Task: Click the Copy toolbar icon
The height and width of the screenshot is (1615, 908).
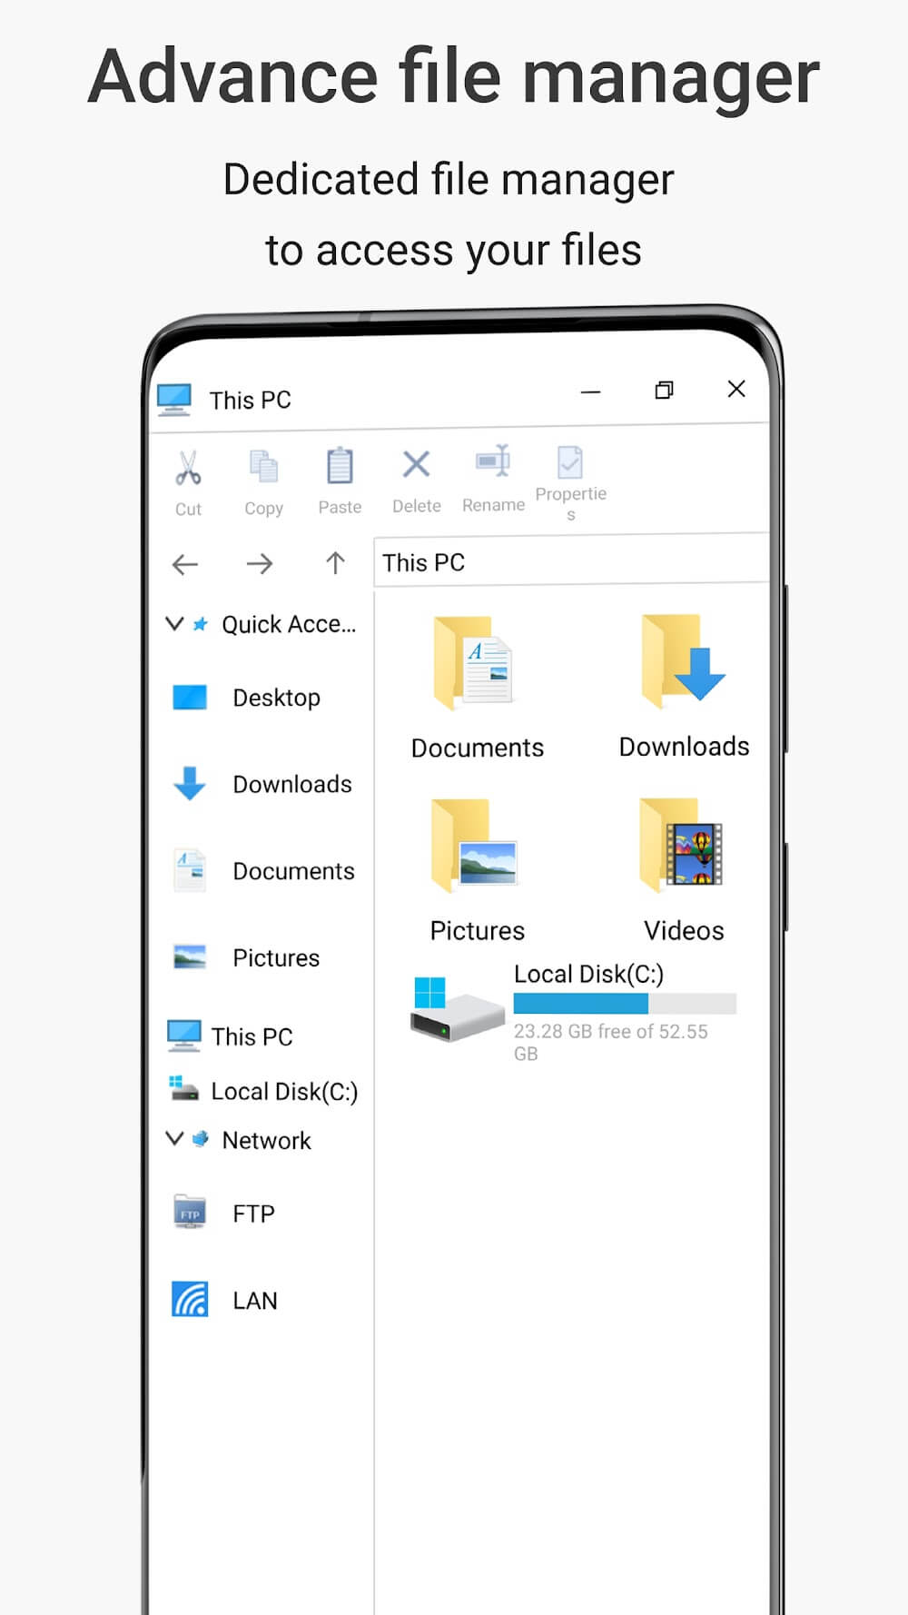Action: coord(263,467)
